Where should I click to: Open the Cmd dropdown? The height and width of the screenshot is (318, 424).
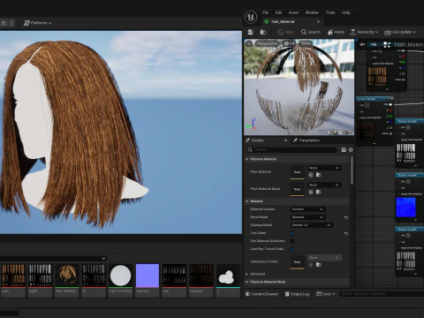(325, 294)
